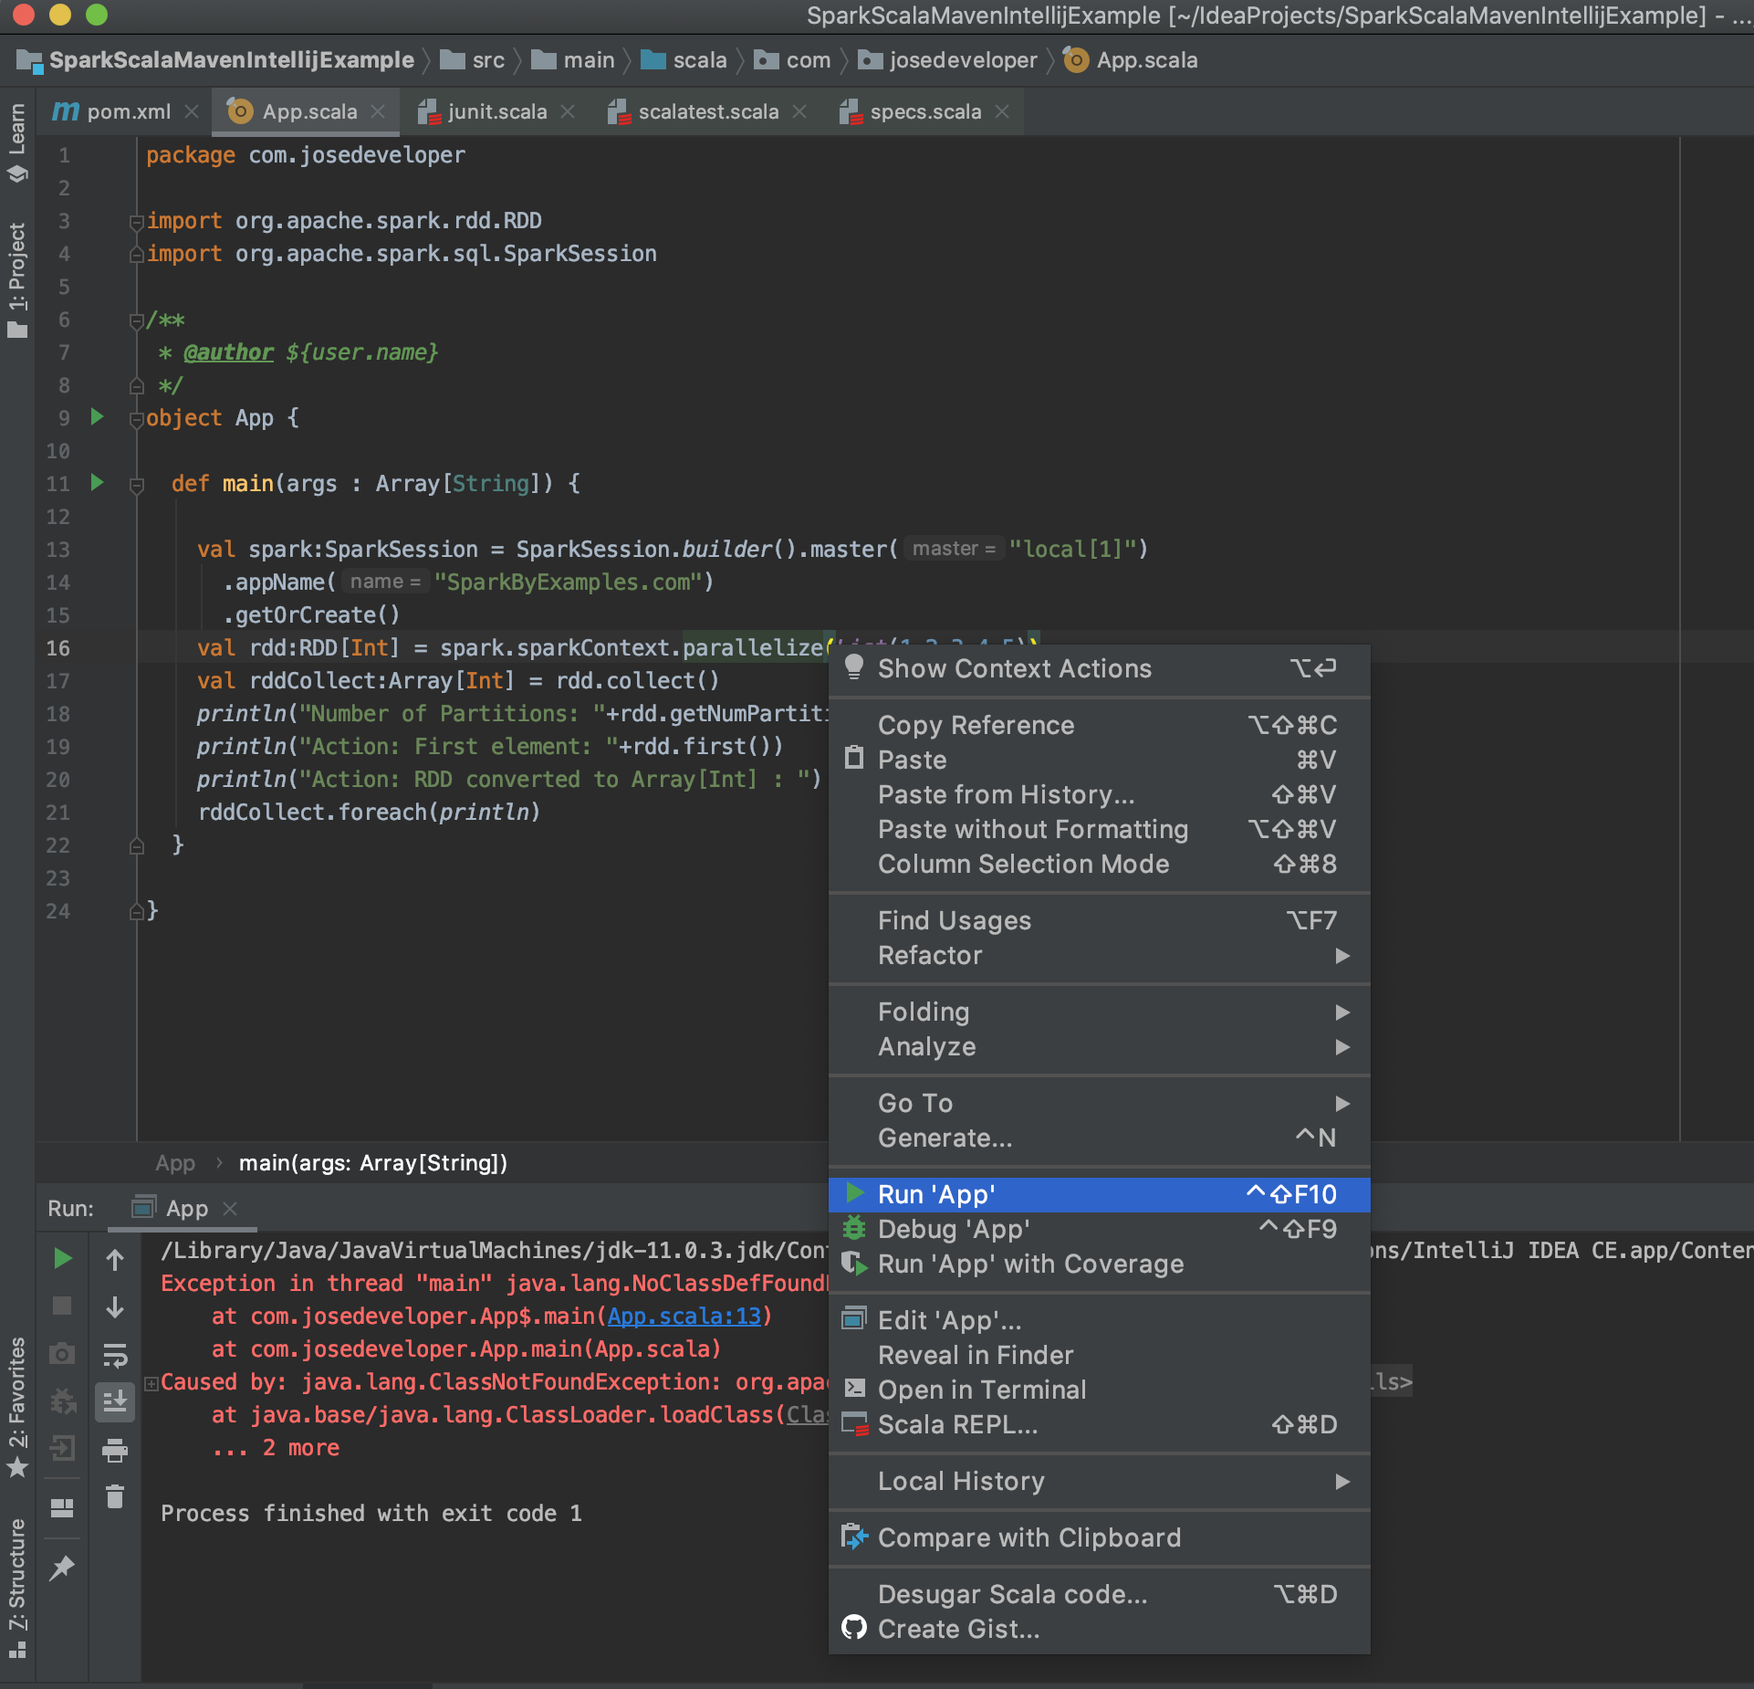Collapse the doc comment fold marker on line 6

click(137, 320)
